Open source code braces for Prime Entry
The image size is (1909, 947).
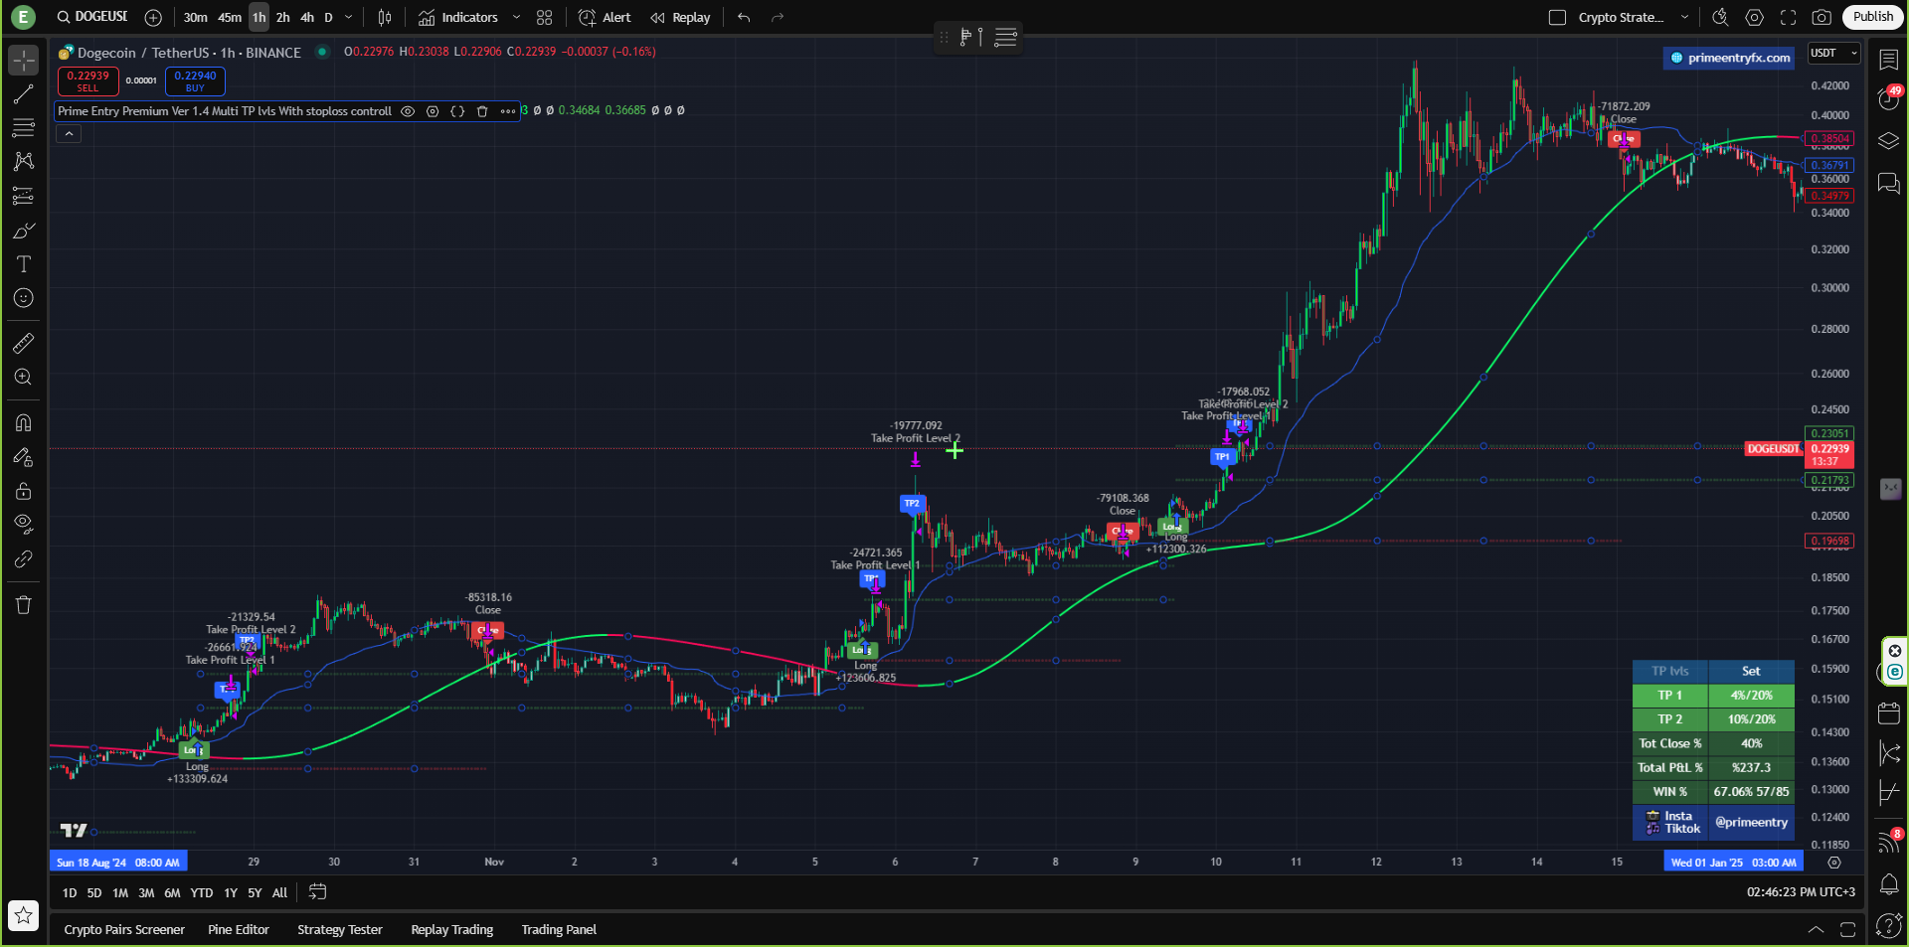[457, 111]
